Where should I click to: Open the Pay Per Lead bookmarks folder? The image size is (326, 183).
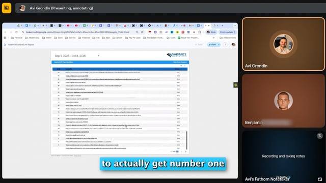[x=133, y=38]
